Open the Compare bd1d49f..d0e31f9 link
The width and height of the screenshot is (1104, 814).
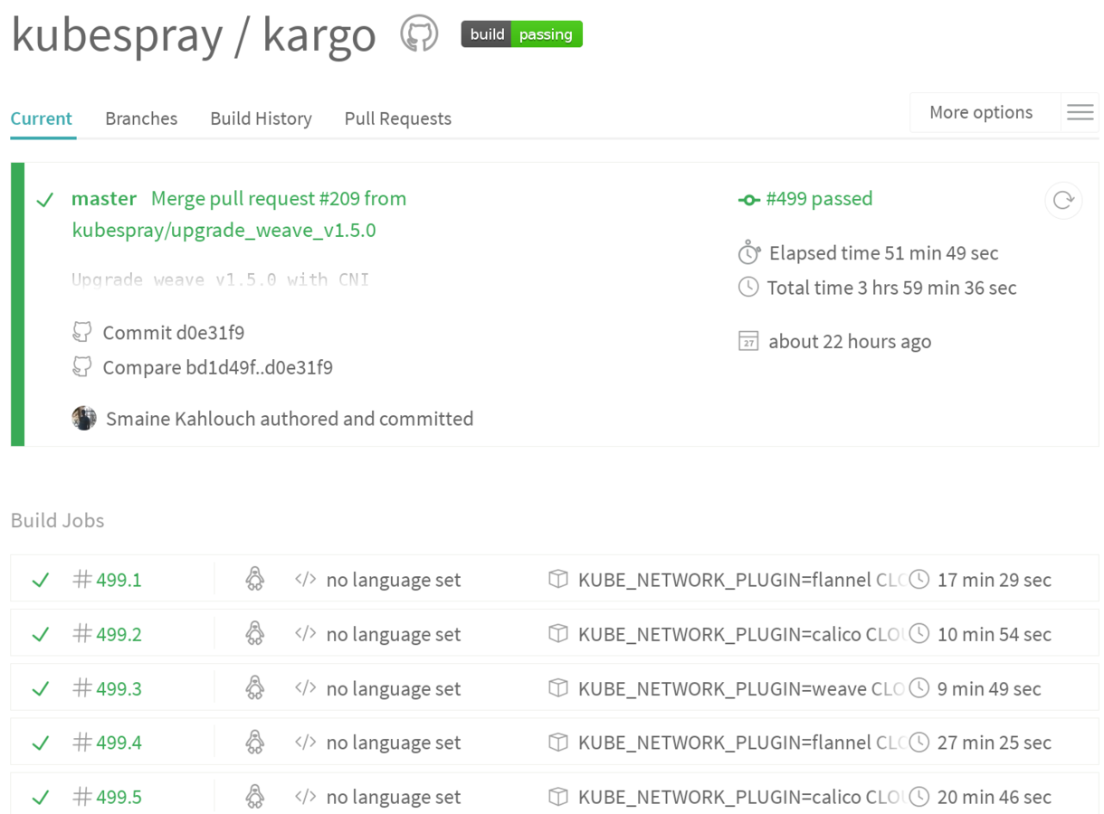(x=217, y=367)
